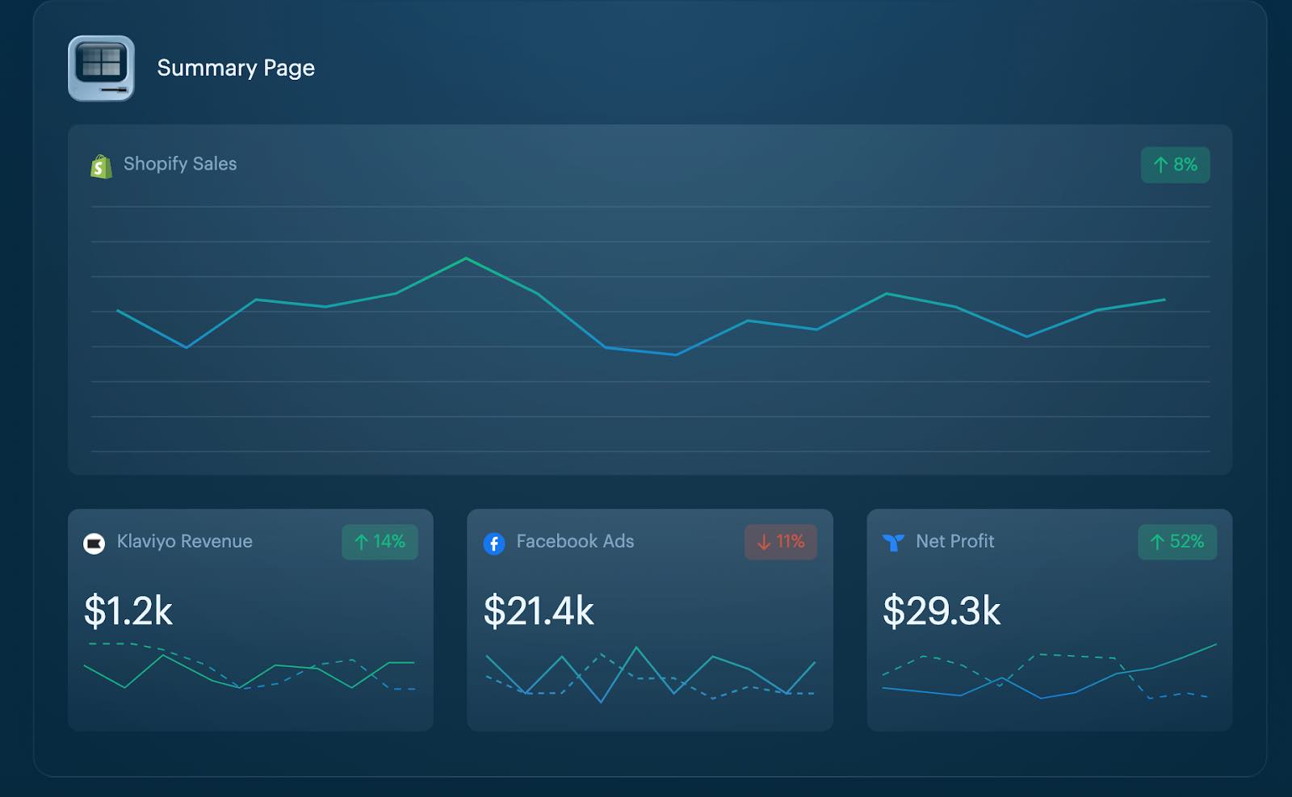1292x797 pixels.
Task: Click the Facebook Ads circle icon
Action: [x=493, y=542]
